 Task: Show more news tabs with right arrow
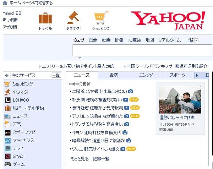197,75
